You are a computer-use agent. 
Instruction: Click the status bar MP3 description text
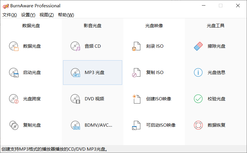click(55, 149)
